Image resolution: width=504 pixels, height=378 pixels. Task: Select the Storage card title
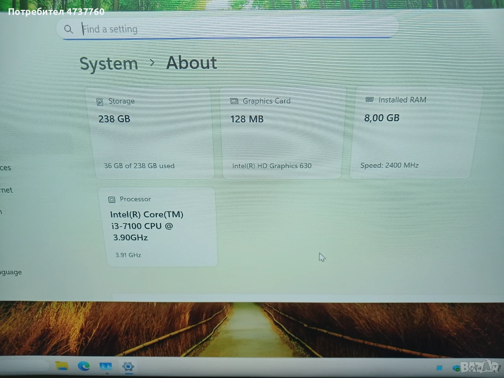click(122, 101)
